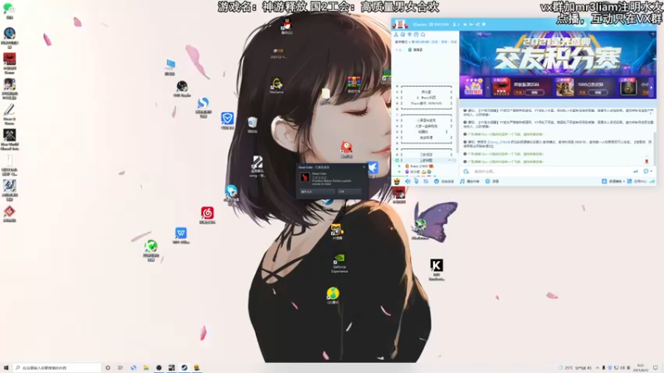Click the taskbar clock and date

pos(640,367)
